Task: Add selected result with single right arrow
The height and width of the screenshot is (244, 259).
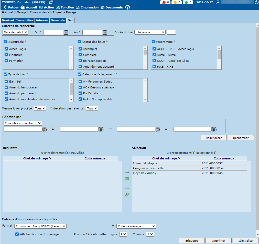Action: coord(127,172)
